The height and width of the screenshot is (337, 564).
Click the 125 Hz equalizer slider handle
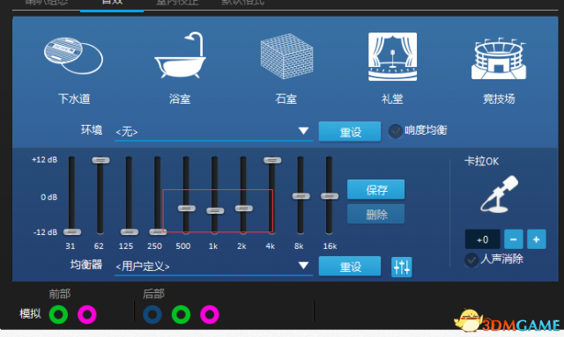coord(130,232)
